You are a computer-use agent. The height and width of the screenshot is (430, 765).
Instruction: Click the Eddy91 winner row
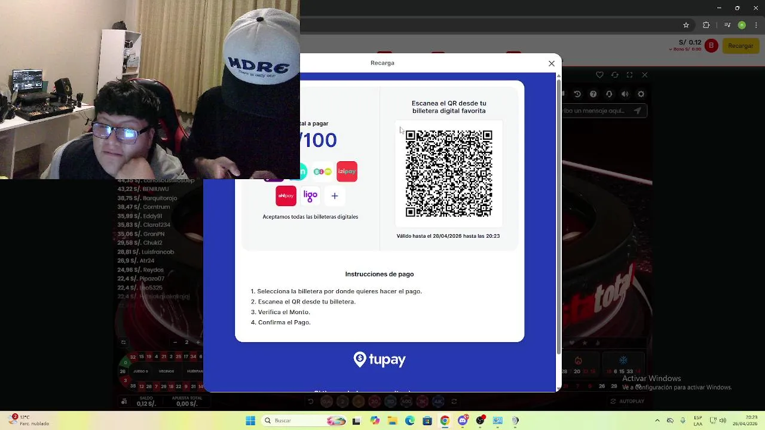click(x=140, y=216)
